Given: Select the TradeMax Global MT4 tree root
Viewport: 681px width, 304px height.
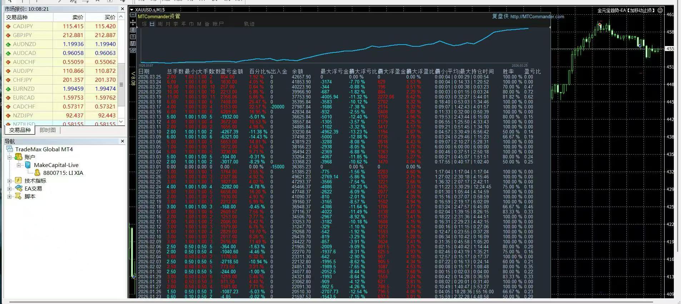Looking at the screenshot, I should [44, 149].
